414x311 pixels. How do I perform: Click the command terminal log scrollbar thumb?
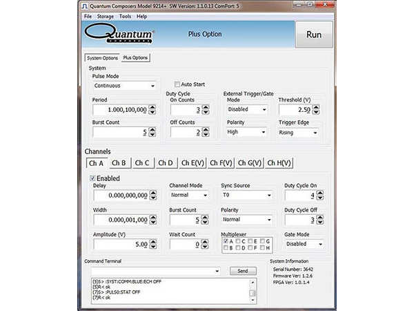coord(253,293)
